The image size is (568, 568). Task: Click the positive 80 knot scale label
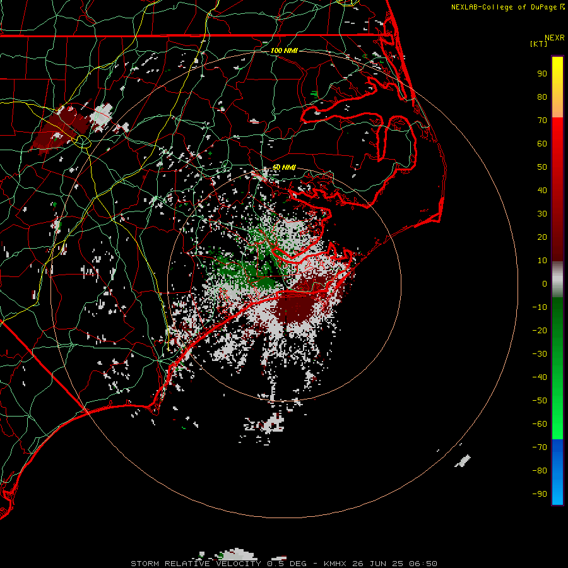[542, 97]
